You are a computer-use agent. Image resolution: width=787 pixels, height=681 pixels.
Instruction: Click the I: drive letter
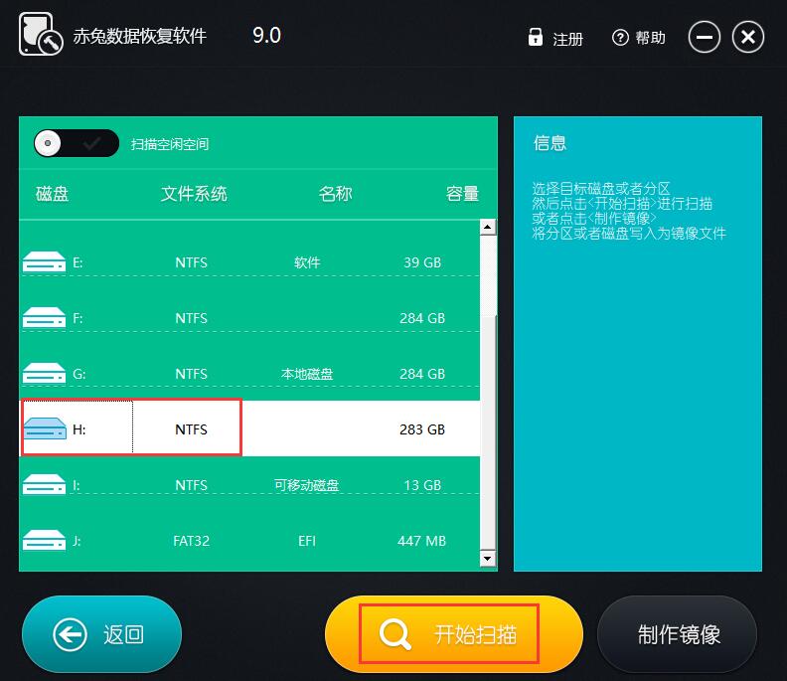click(77, 485)
